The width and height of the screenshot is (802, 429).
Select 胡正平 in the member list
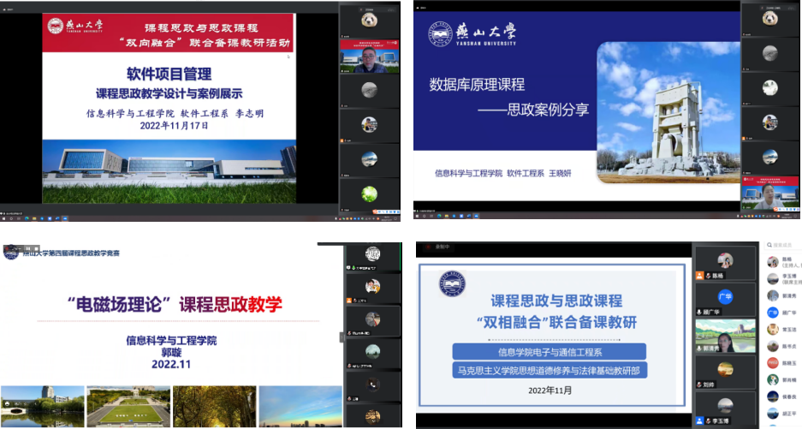(782, 413)
